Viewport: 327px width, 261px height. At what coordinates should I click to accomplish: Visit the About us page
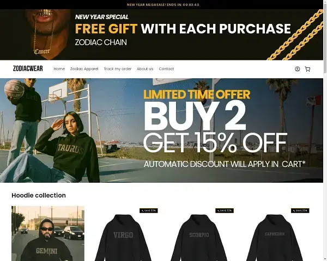pyautogui.click(x=145, y=69)
